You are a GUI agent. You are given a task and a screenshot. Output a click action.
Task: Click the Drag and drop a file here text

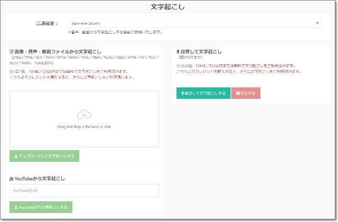tap(84, 127)
